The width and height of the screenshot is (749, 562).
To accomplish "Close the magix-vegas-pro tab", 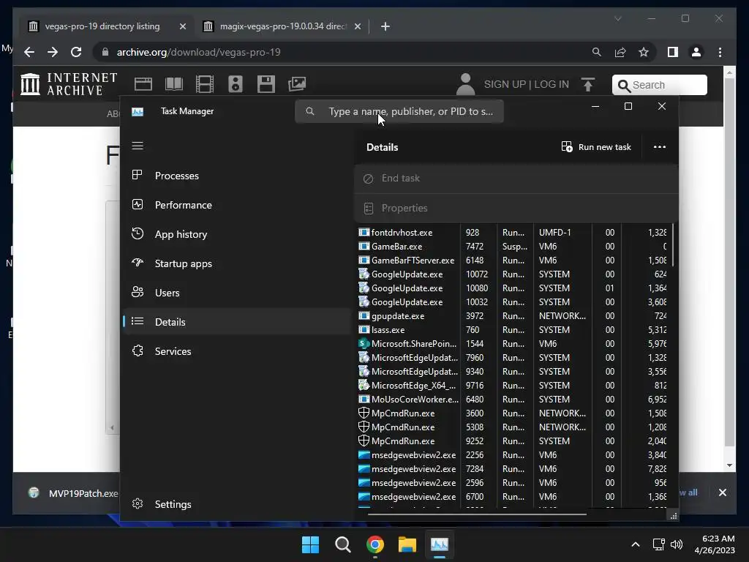I will [x=357, y=26].
